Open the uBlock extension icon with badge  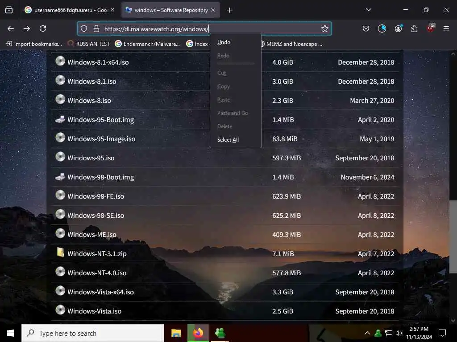431,28
